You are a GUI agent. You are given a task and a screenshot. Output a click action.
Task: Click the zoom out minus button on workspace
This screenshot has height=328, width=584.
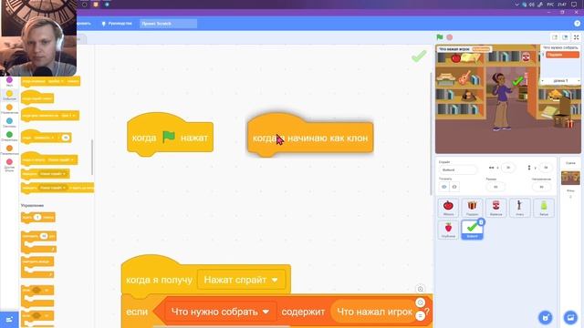420,302
